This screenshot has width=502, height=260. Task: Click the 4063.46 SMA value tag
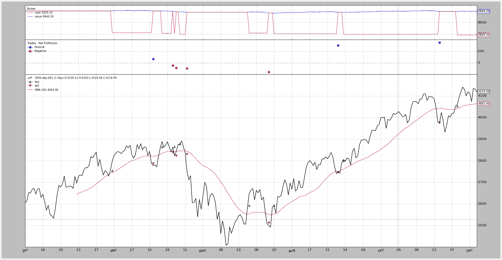[x=484, y=104]
